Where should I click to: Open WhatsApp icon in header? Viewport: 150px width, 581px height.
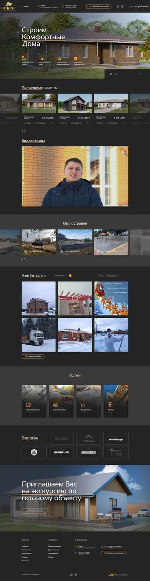(x=118, y=6)
